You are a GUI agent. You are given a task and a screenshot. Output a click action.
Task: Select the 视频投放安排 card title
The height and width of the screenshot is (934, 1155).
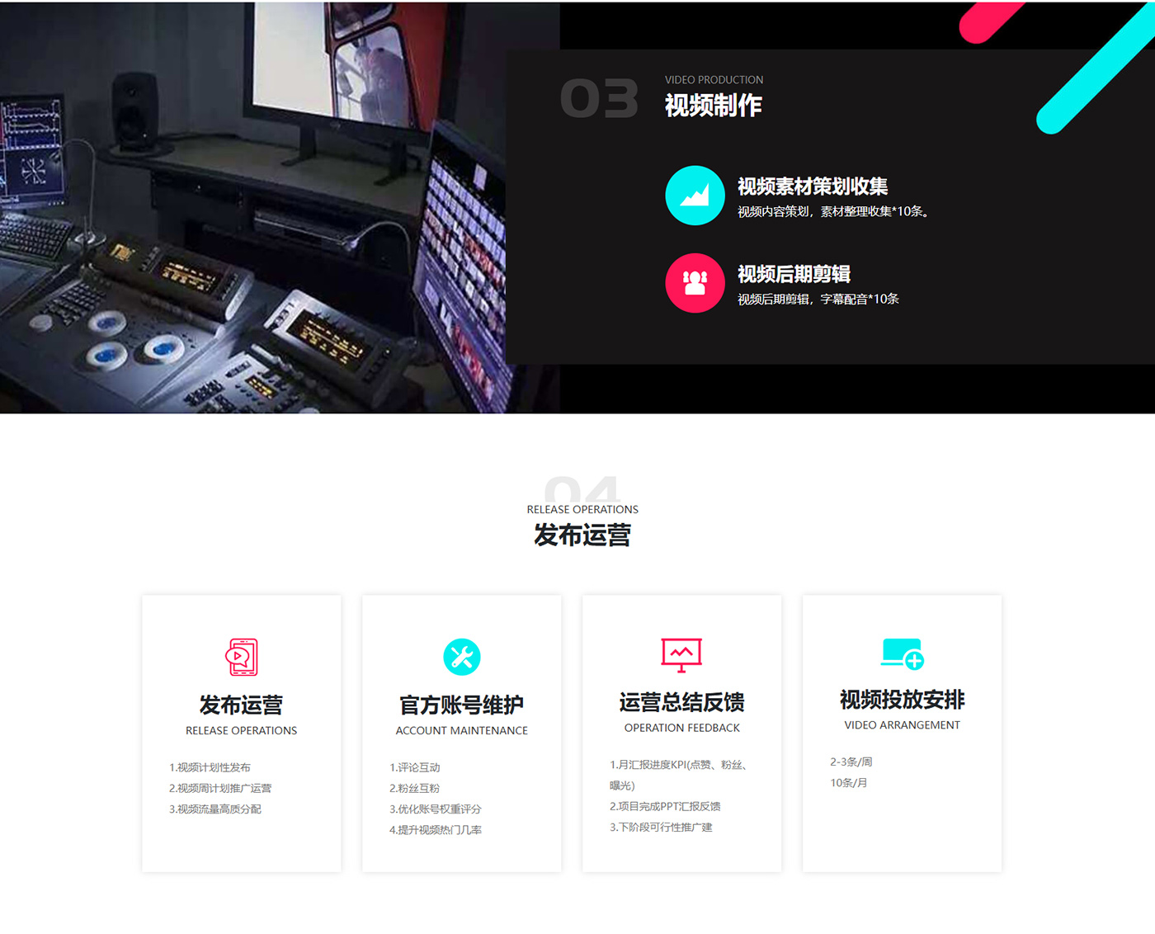pyautogui.click(x=902, y=700)
